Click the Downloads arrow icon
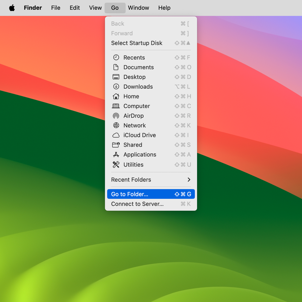The width and height of the screenshot is (302, 302). click(116, 86)
